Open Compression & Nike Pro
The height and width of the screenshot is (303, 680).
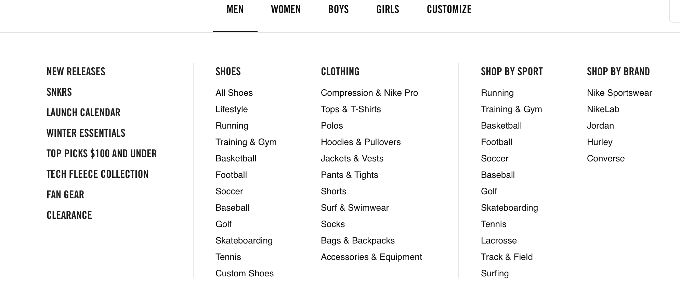[369, 93]
